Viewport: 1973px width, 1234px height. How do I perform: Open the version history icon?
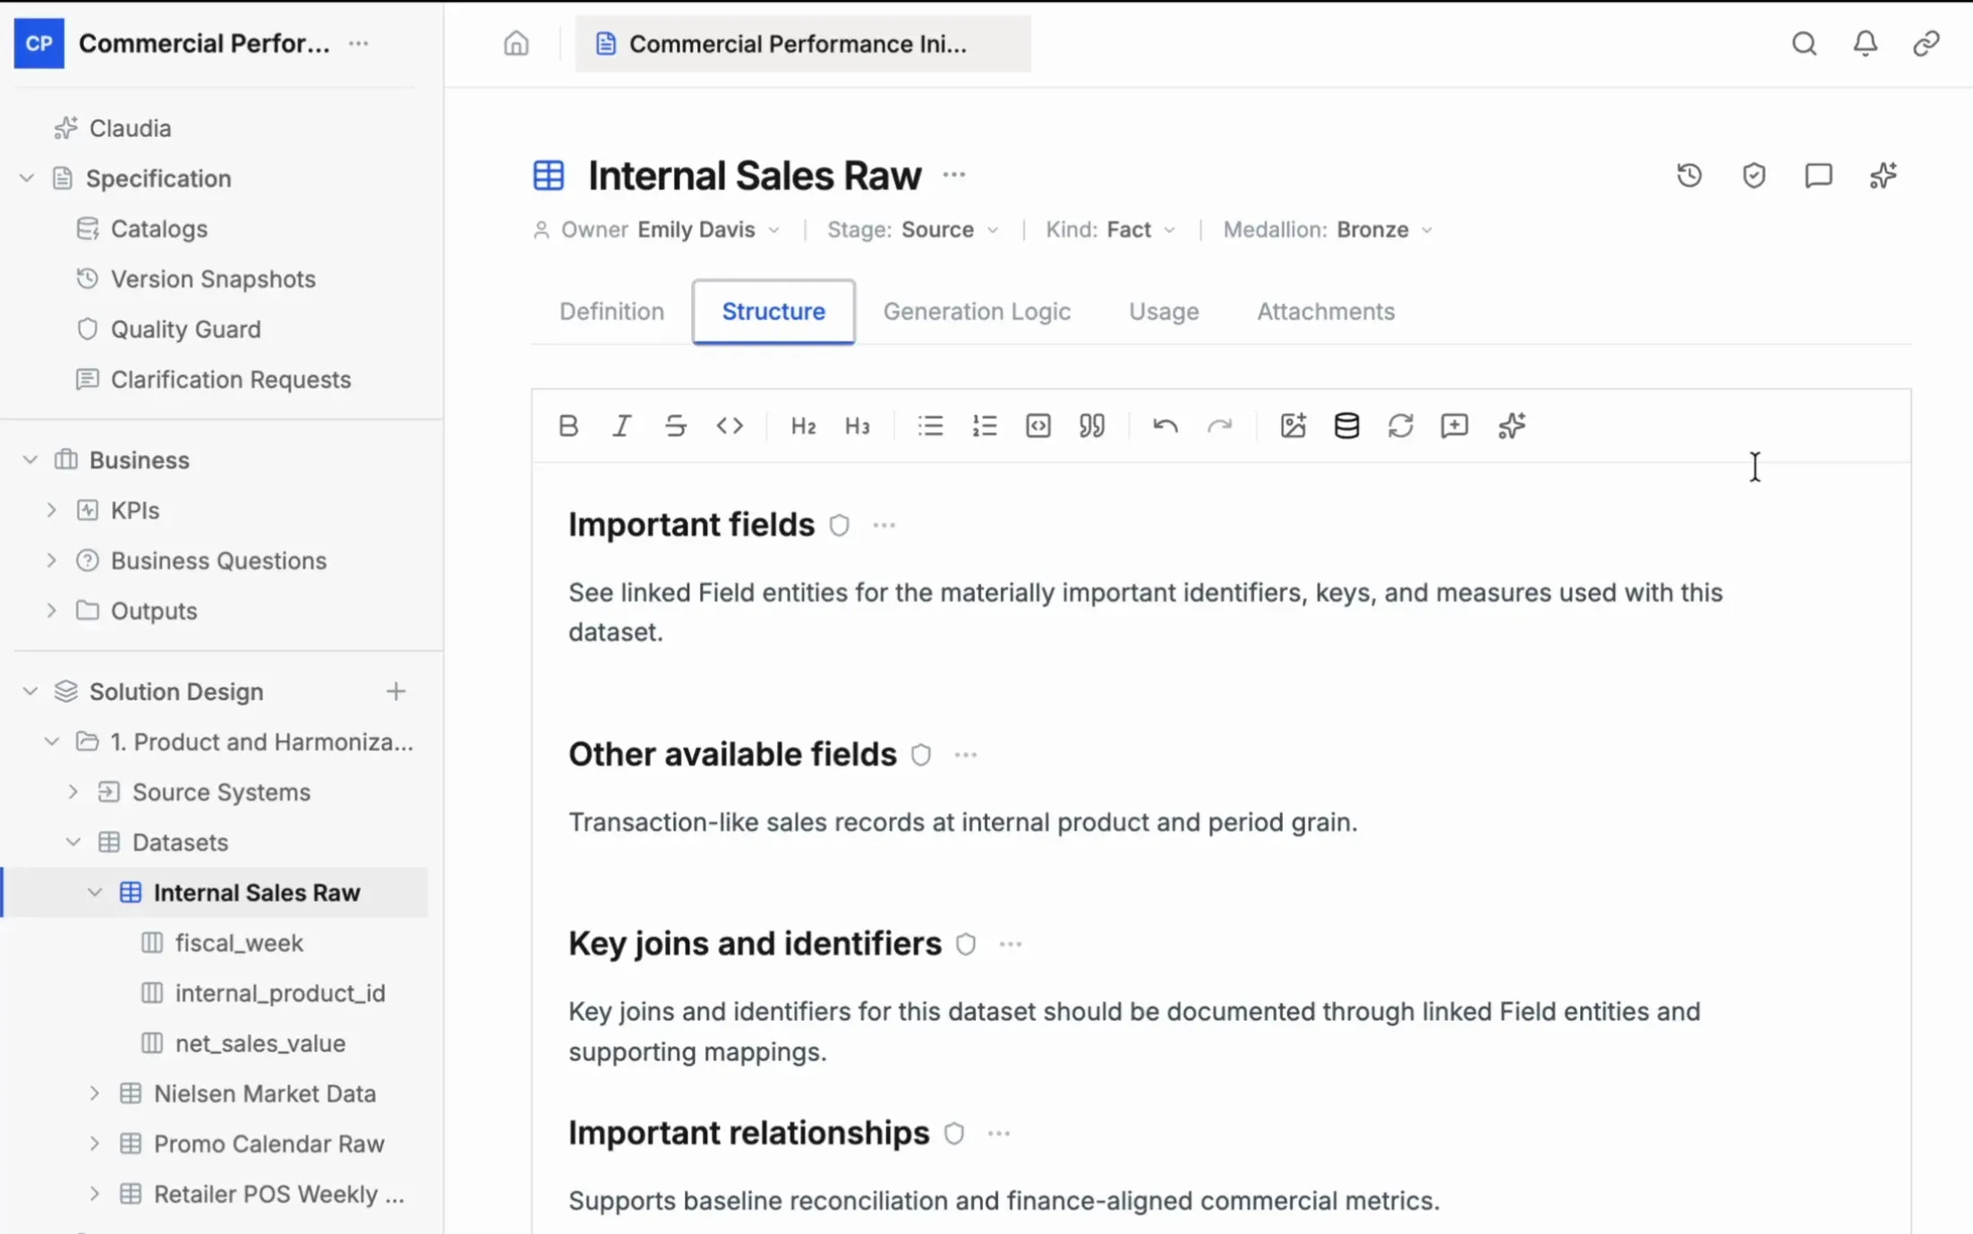point(1689,176)
